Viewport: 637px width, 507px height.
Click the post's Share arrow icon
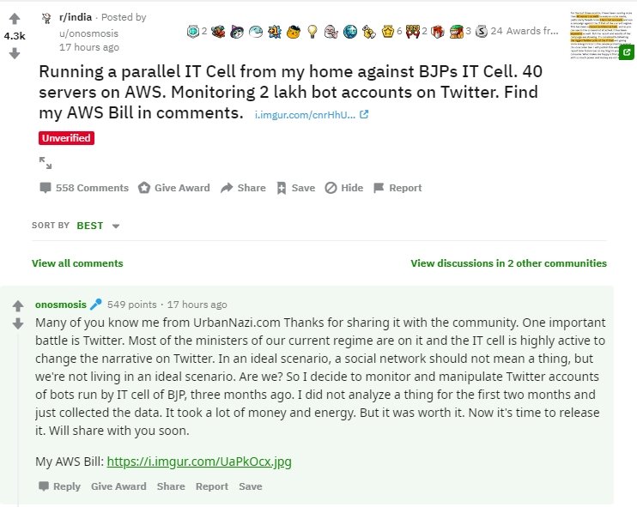pyautogui.click(x=227, y=188)
